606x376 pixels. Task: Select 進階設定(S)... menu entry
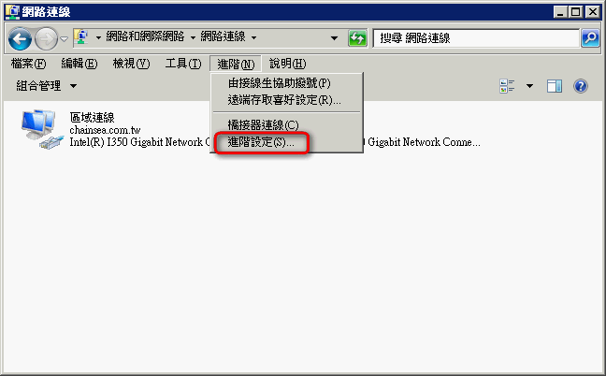261,142
